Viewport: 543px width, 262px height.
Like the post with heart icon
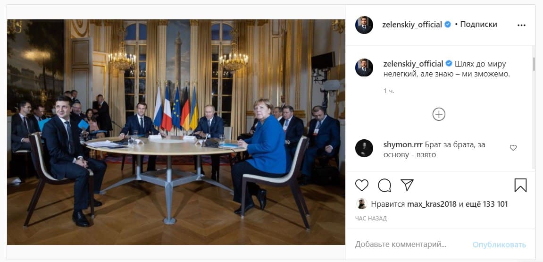(361, 186)
